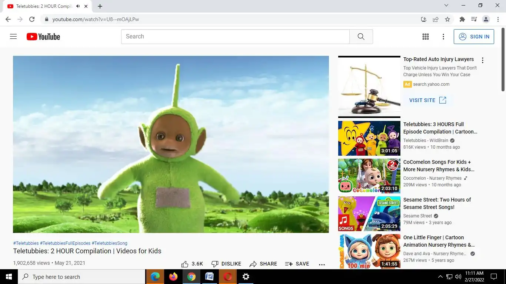Click CoComelon Songs For Kids title
This screenshot has width=506, height=284.
(439, 166)
